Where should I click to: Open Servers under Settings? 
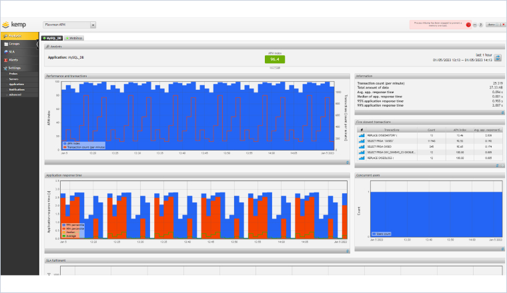(14, 79)
